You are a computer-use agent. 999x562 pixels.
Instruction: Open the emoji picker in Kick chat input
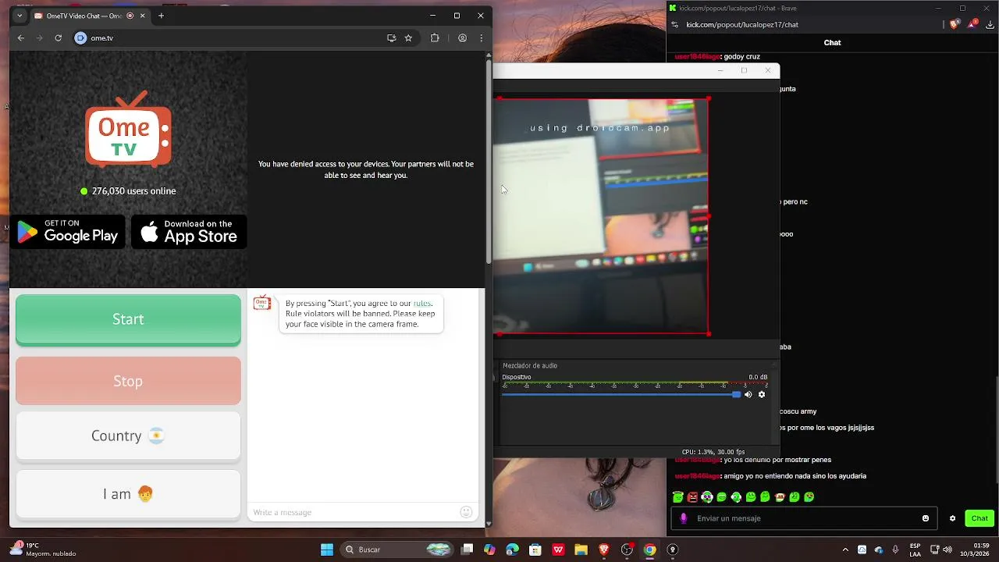[926, 518]
